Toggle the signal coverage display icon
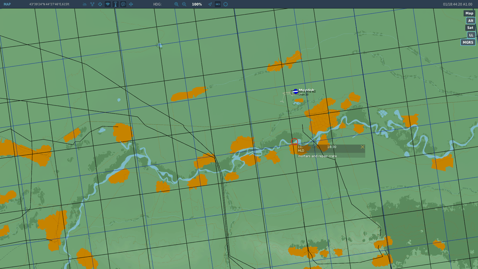Viewport: 478px width, 269px height. [108, 4]
